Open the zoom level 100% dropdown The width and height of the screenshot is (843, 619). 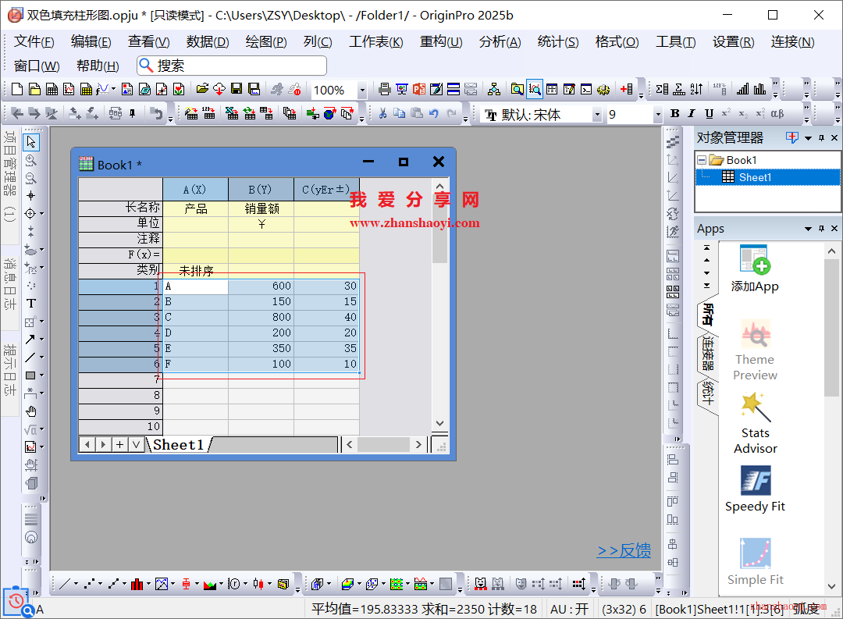(x=362, y=91)
